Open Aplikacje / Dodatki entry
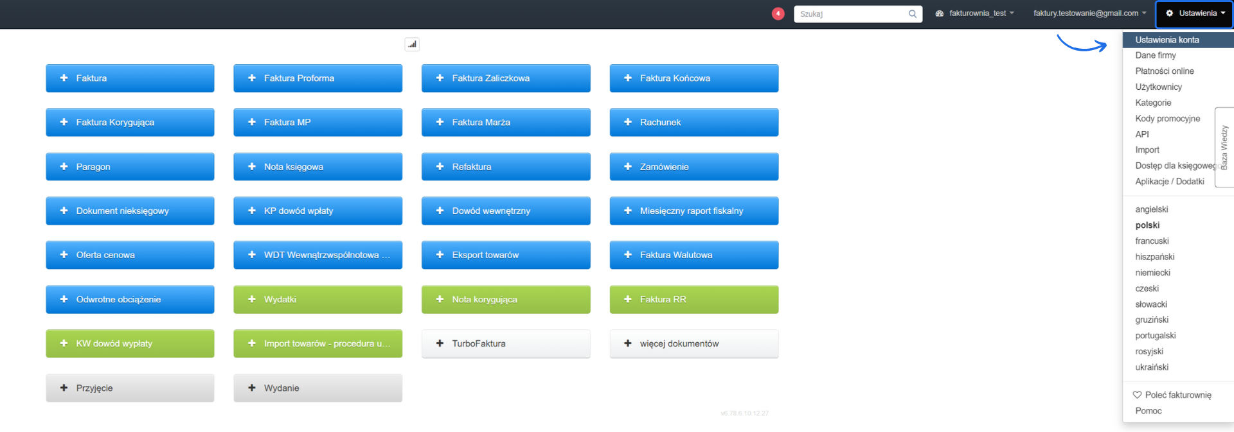This screenshot has width=1234, height=432. click(1169, 181)
